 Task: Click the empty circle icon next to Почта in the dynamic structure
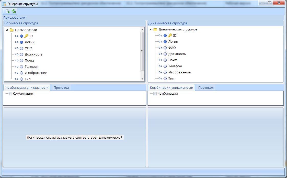coord(165,60)
